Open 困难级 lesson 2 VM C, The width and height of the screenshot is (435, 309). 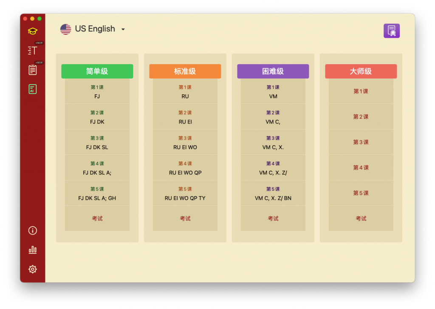click(x=273, y=117)
